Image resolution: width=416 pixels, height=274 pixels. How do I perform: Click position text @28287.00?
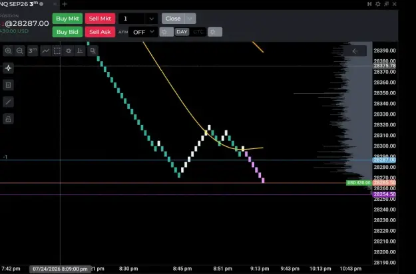coord(27,23)
